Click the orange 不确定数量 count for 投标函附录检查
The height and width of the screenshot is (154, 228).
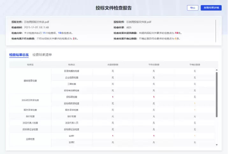pos(195,103)
